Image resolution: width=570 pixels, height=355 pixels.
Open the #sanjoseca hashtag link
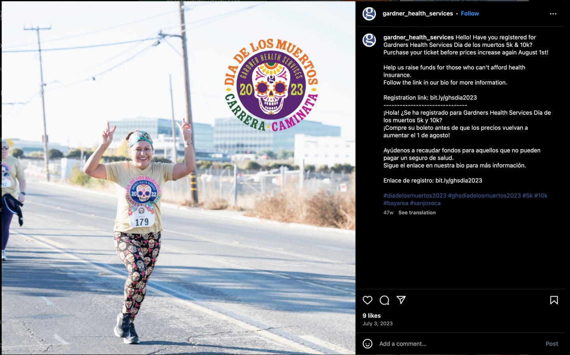(x=425, y=203)
